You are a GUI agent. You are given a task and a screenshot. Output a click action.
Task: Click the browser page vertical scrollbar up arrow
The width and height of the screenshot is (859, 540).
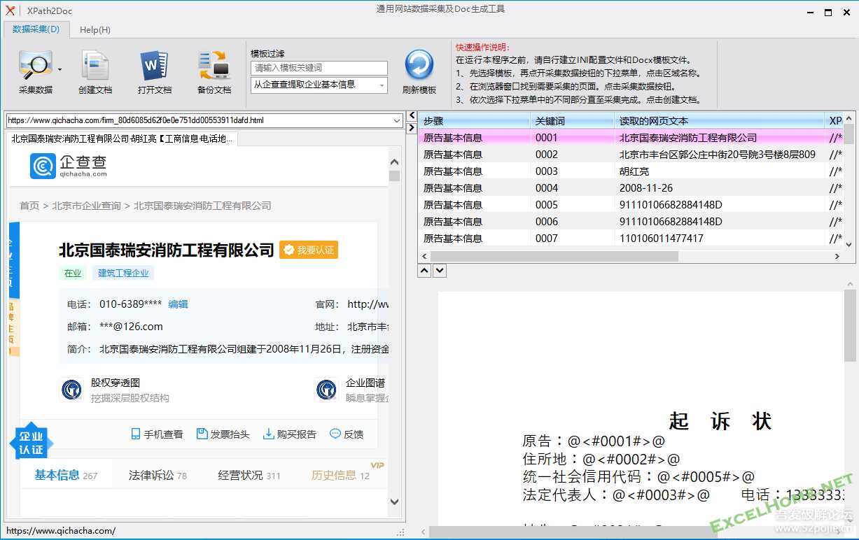click(394, 162)
